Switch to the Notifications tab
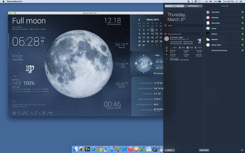This screenshot has height=153, width=245. click(193, 6)
